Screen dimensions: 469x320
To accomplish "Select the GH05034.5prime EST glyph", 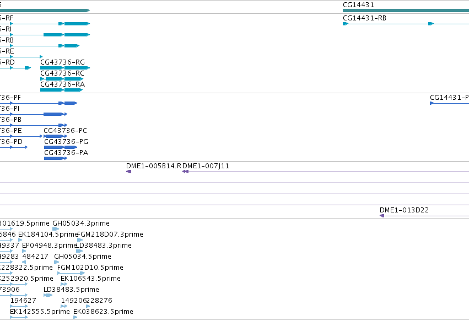I will 57,262.
